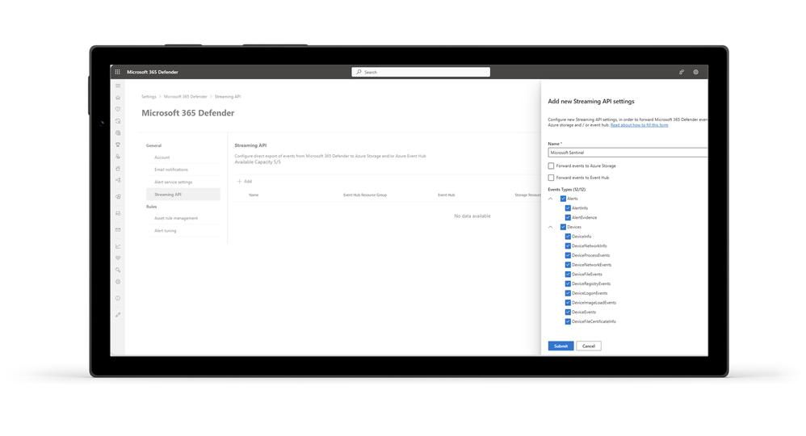This screenshot has width=806, height=436.
Task: Uncheck the DeviceProcessEvents checkbox
Action: point(568,255)
